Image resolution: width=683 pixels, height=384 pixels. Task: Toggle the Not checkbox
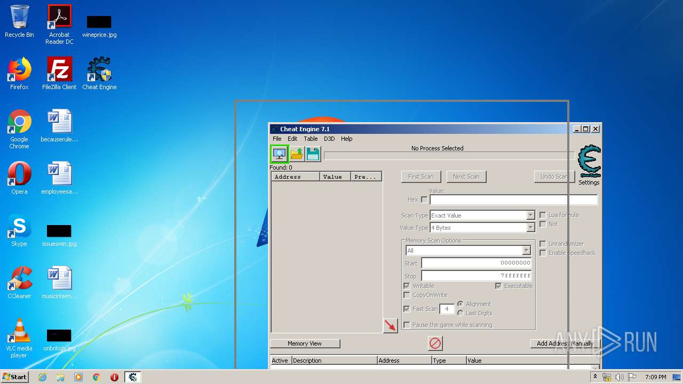coord(543,224)
